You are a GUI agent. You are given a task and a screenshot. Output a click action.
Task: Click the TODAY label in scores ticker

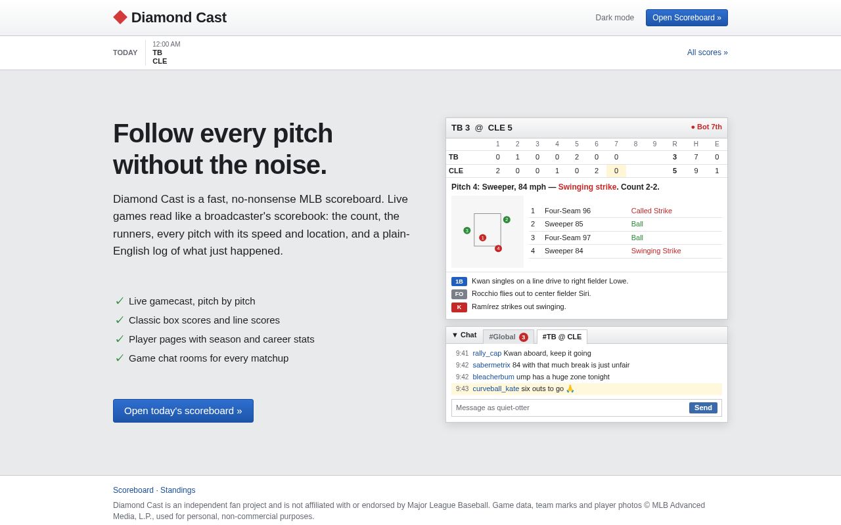(125, 52)
